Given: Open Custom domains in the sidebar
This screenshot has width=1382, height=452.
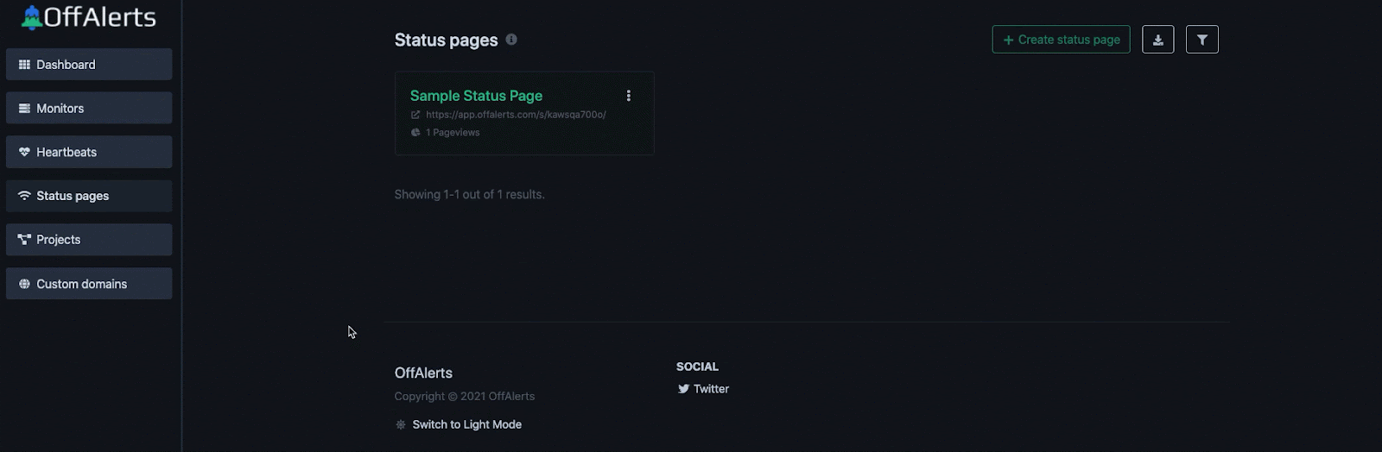Looking at the screenshot, I should coord(89,284).
